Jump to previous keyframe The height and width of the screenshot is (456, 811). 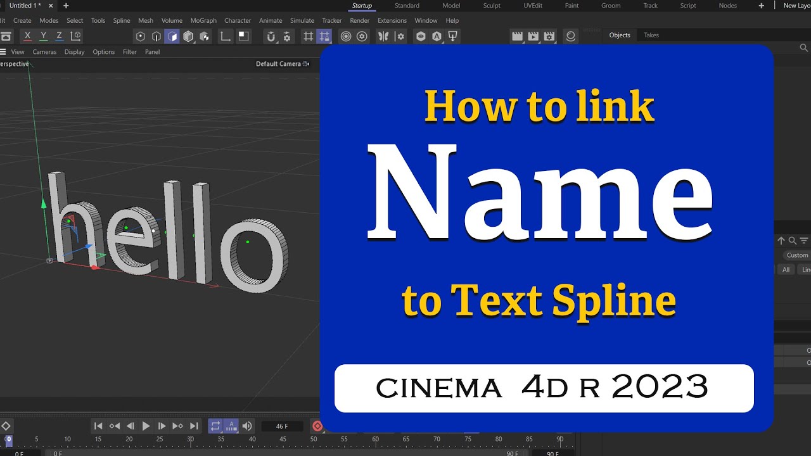pyautogui.click(x=114, y=426)
